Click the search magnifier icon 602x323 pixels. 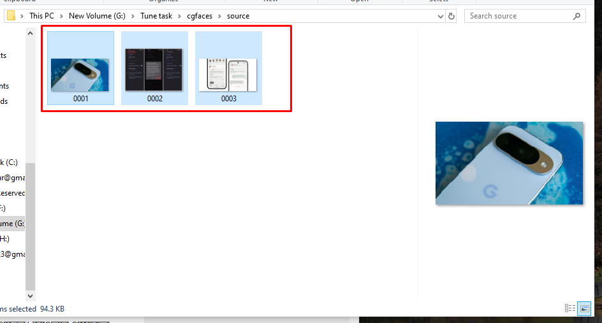pos(576,16)
